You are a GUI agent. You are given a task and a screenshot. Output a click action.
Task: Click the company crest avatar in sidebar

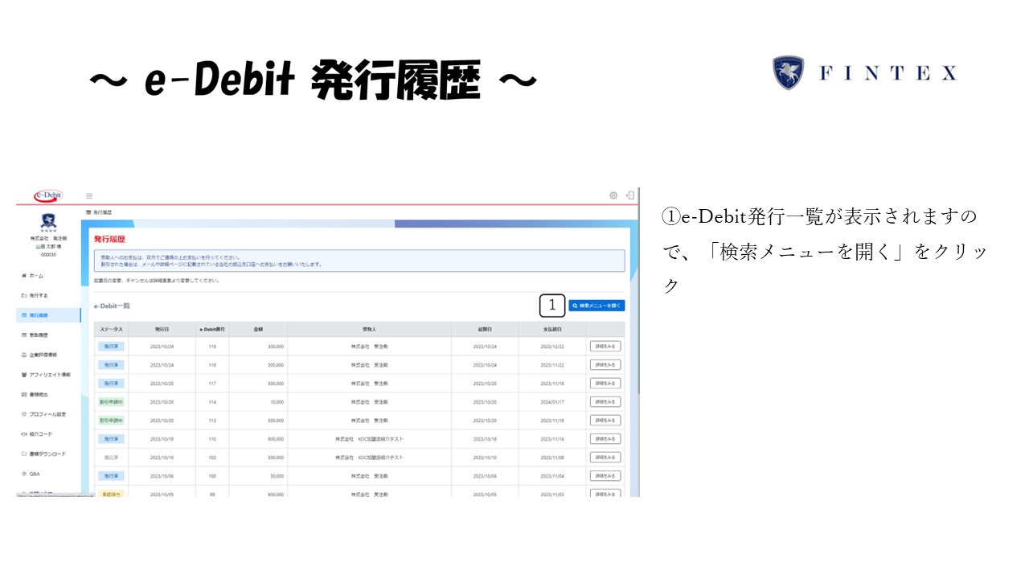pos(48,221)
